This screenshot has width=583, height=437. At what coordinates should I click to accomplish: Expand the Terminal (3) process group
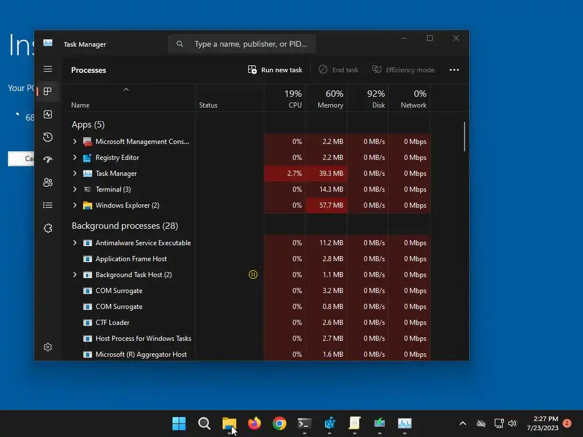coord(75,189)
